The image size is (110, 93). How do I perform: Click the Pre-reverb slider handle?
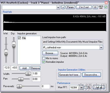[x=19, y=86]
